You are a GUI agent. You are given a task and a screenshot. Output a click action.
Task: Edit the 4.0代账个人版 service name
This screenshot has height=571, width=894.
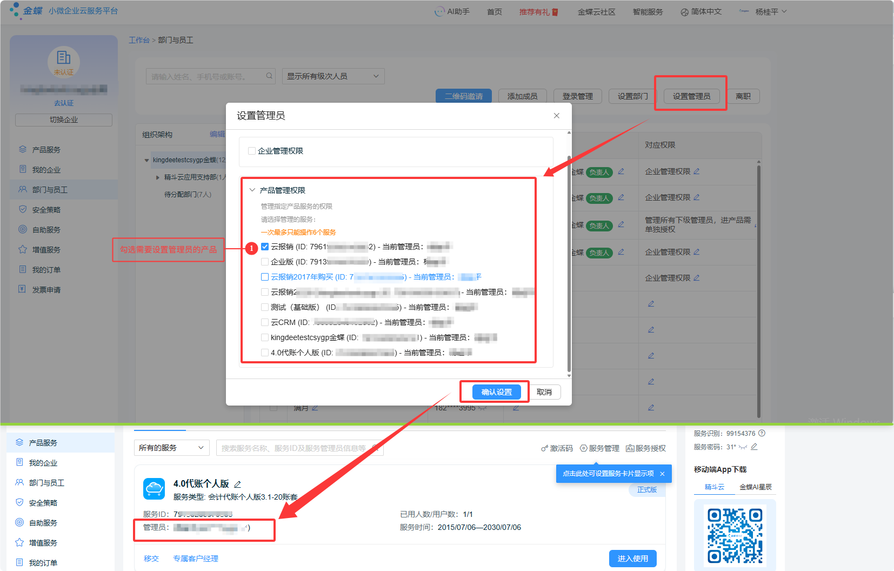(x=237, y=484)
